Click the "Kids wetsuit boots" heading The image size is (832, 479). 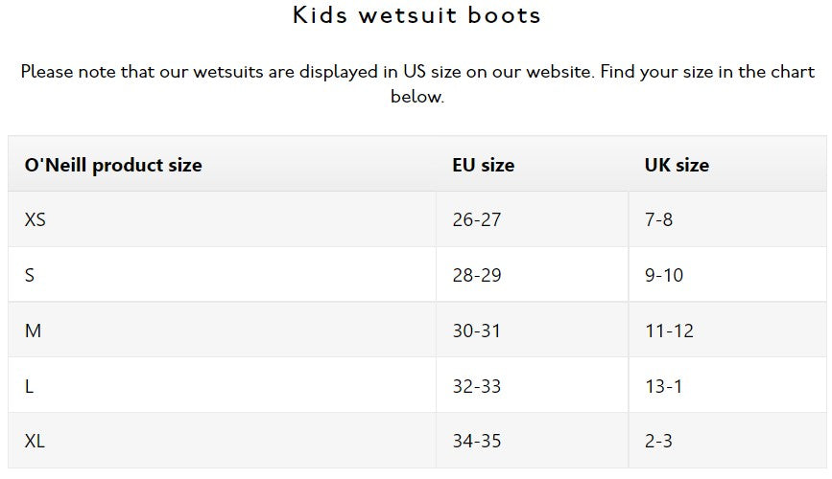coord(416,15)
